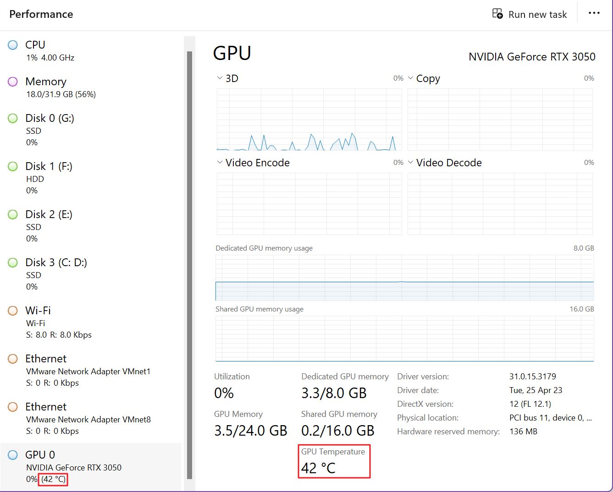
Task: Collapse the 3D graph section
Action: 219,77
